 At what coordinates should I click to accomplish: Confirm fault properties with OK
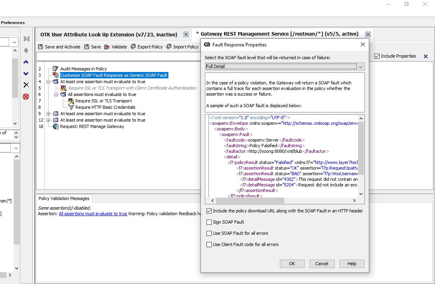(292, 264)
